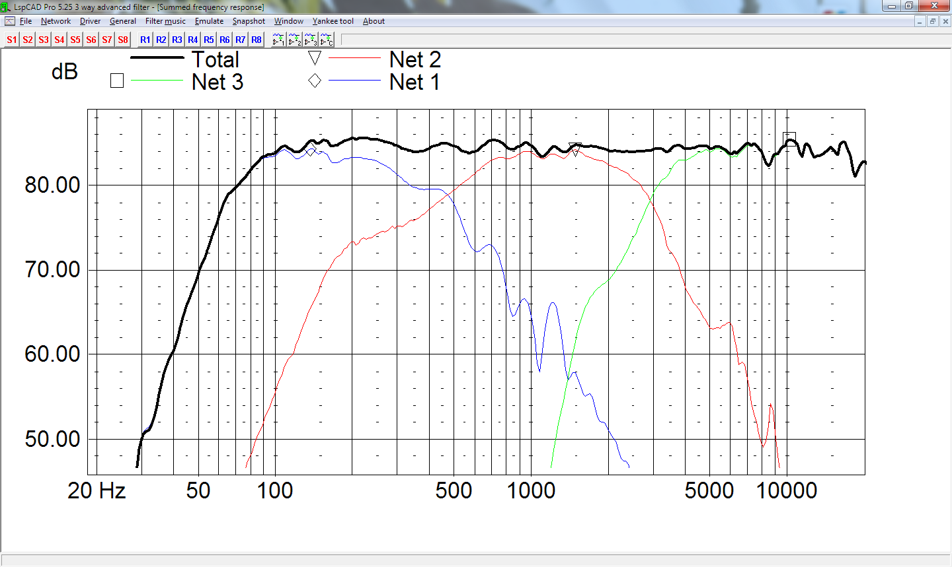Click the R4 snapshot recall button
Viewport: 952px width, 567px height.
point(193,40)
